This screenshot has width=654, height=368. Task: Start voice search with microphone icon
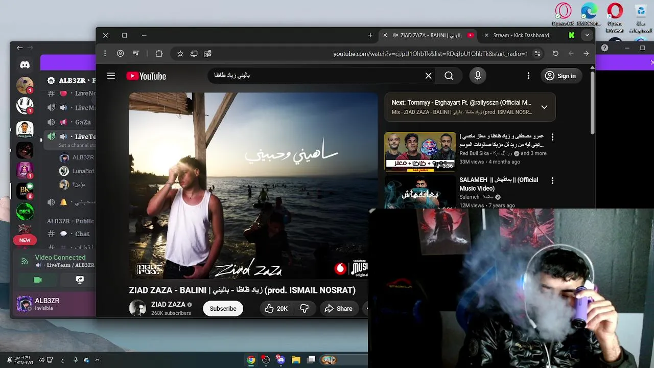point(478,76)
